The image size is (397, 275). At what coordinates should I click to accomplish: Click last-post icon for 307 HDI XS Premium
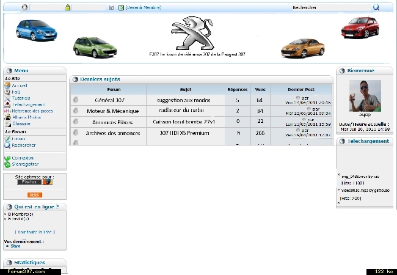[x=298, y=130]
